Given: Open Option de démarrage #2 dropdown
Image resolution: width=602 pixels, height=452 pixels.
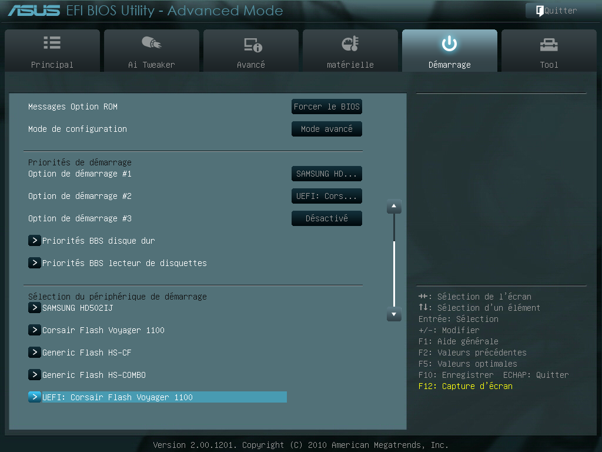Looking at the screenshot, I should point(326,196).
